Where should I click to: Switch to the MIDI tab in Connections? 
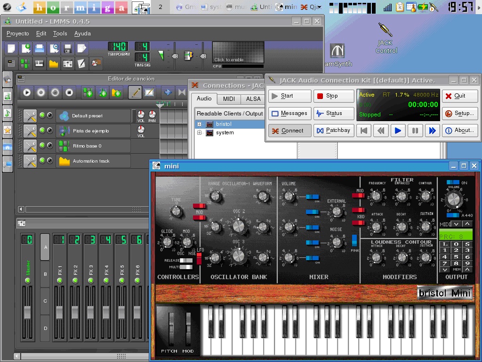click(229, 99)
